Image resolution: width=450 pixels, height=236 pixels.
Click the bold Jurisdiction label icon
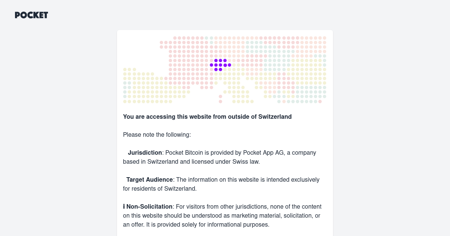(x=125, y=152)
